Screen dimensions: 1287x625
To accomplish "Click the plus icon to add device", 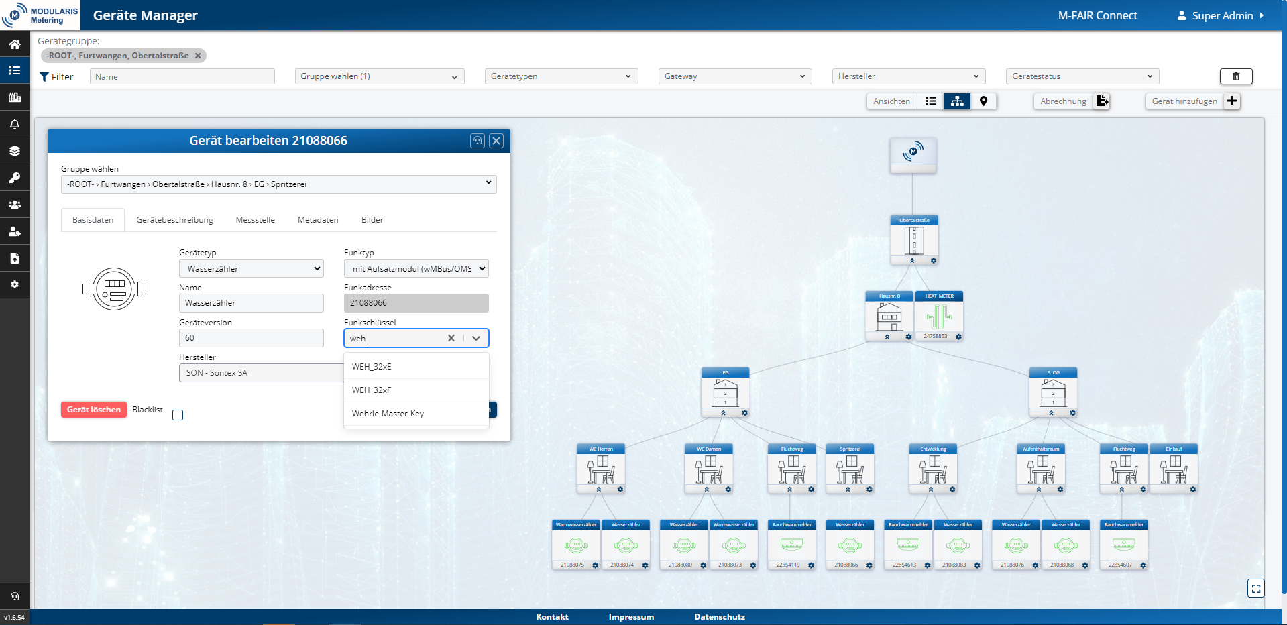I will [1232, 101].
